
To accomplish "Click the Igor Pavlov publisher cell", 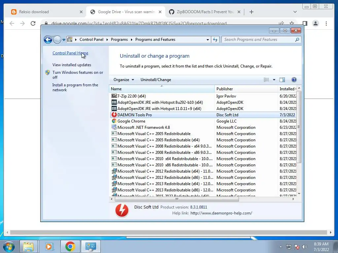I will [x=226, y=96].
